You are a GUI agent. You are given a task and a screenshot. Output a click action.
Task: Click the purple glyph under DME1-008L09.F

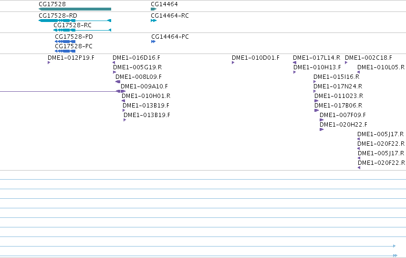coord(118,82)
